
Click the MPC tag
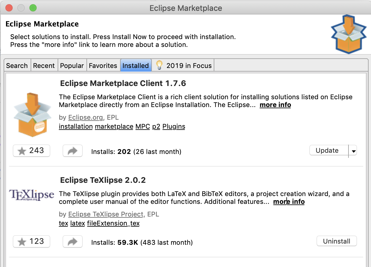coord(143,127)
